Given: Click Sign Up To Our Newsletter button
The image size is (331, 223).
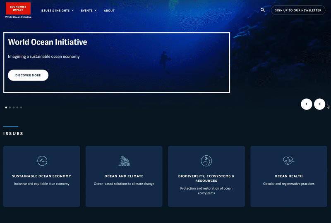Looking at the screenshot, I should [298, 10].
